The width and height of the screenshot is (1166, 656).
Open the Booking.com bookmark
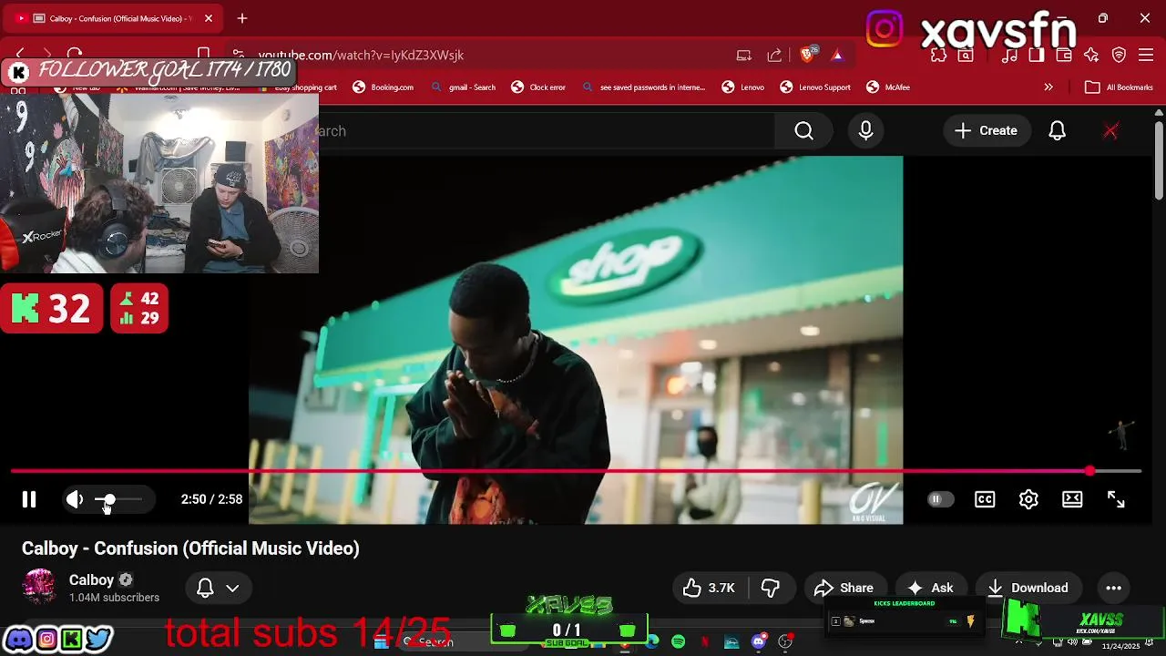tap(384, 87)
